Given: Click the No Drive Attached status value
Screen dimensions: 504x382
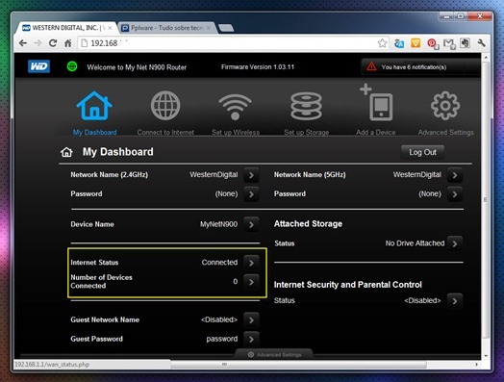Looking at the screenshot, I should (415, 243).
